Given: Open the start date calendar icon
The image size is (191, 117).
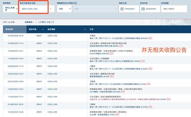Looking at the screenshot, I should (122, 9).
